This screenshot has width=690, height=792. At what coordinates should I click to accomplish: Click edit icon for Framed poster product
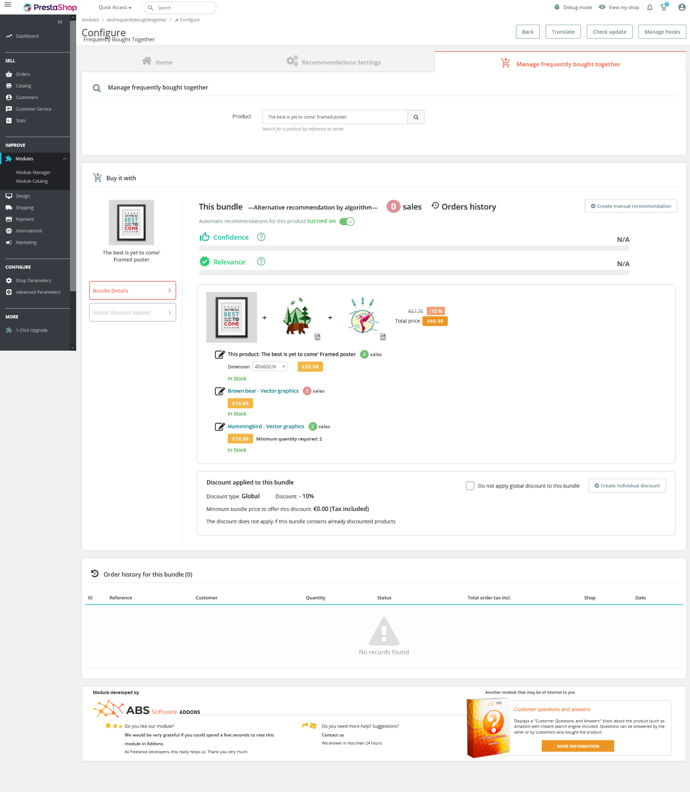point(220,354)
